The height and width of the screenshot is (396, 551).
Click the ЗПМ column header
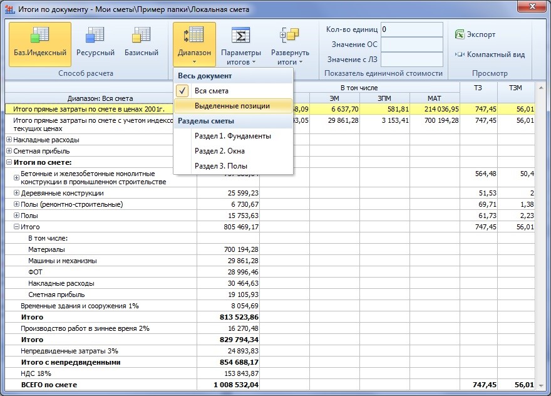pyautogui.click(x=384, y=98)
